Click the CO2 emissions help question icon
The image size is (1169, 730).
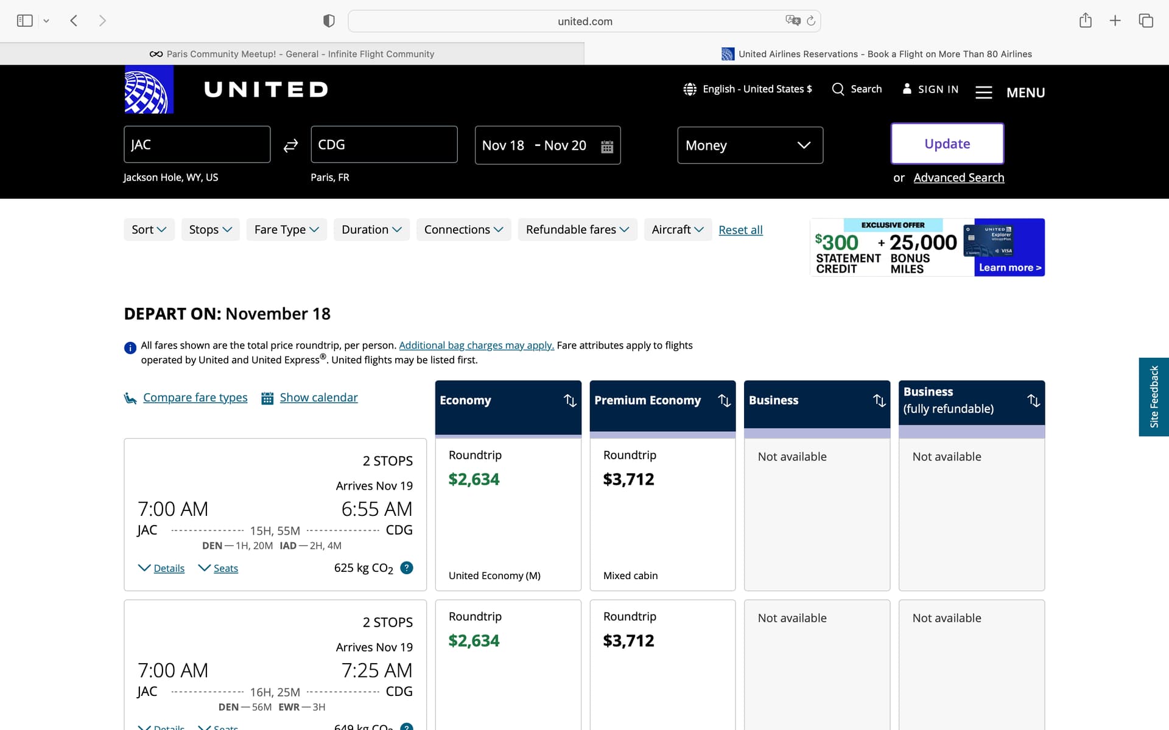point(407,568)
